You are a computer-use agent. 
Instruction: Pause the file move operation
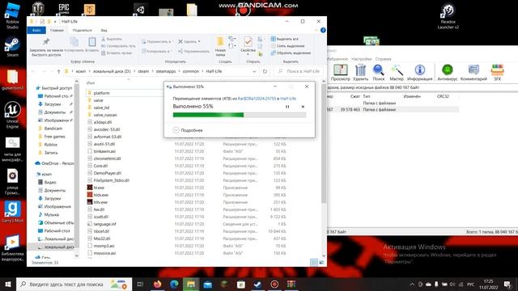pos(287,107)
